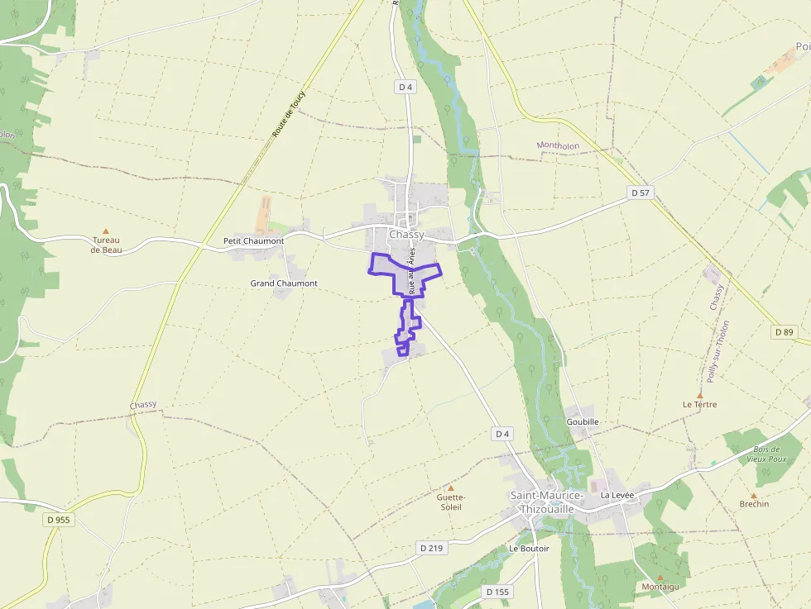Click the Guette-Soleil peak triangle marker
811x609 pixels.
(x=450, y=488)
